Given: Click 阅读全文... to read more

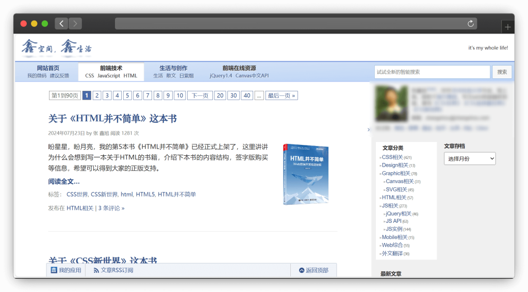Looking at the screenshot, I should click(x=64, y=182).
